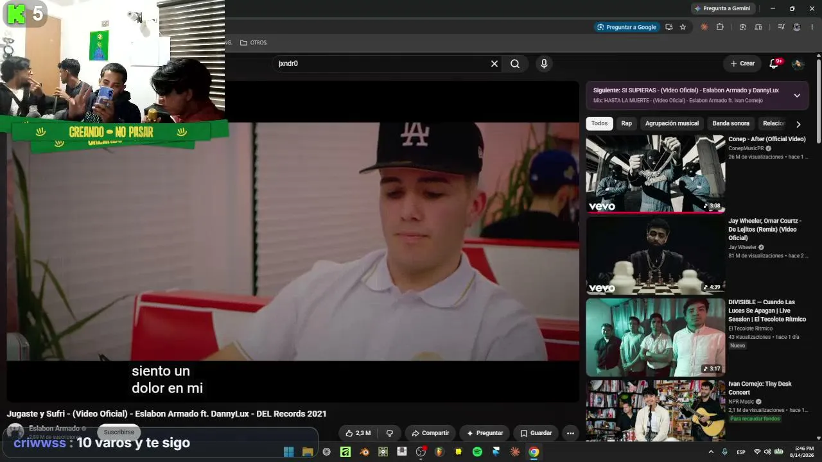Expand the Siguiente playlist panel chevron
The height and width of the screenshot is (462, 822).
[797, 96]
